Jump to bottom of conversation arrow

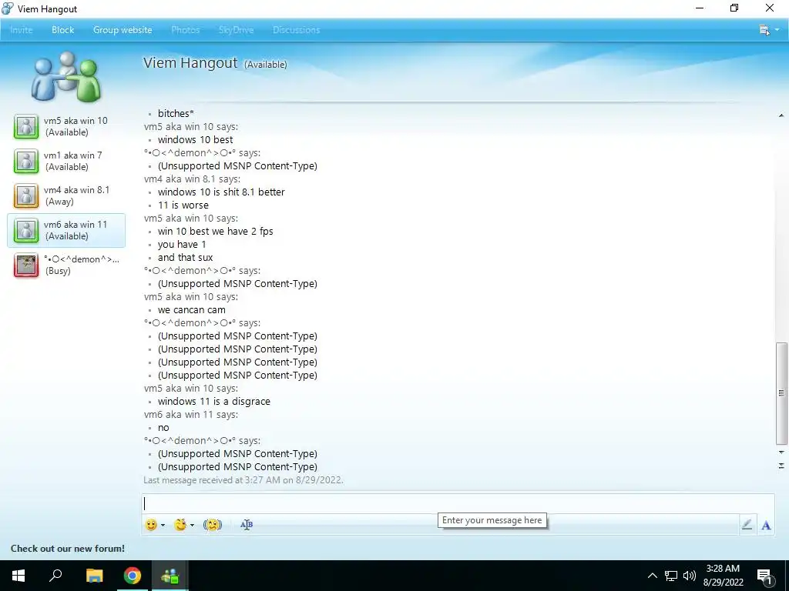click(781, 466)
